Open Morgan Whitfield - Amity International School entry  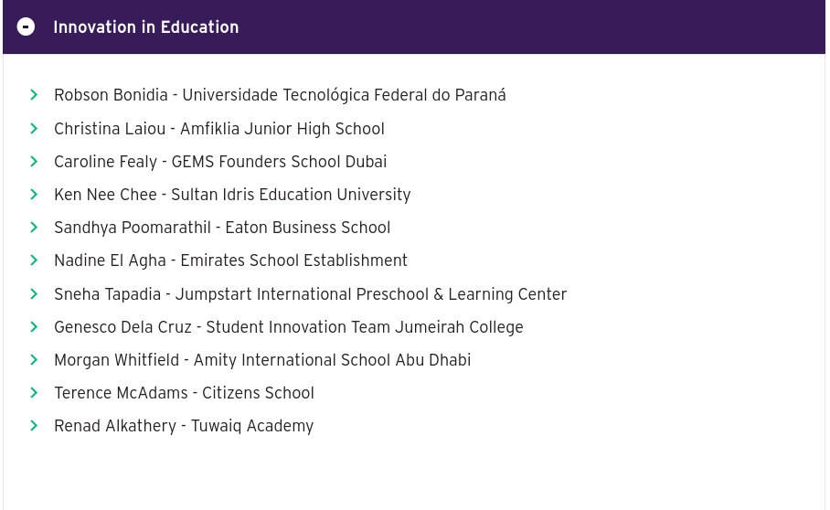[262, 360]
